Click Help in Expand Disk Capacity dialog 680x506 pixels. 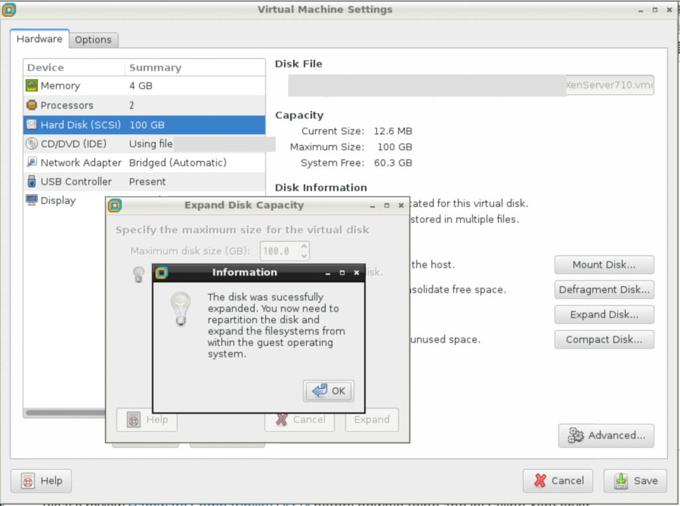147,420
